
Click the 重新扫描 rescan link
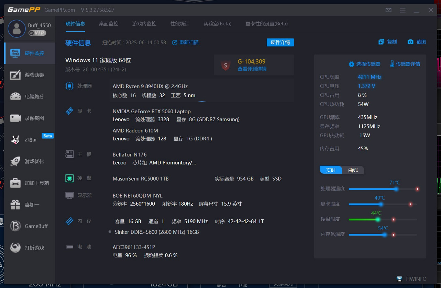pyautogui.click(x=189, y=43)
